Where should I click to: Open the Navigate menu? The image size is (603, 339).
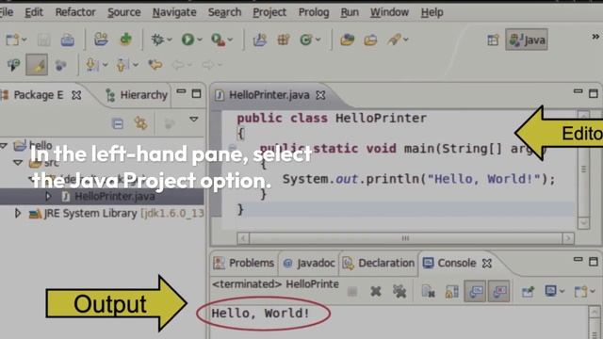174,12
